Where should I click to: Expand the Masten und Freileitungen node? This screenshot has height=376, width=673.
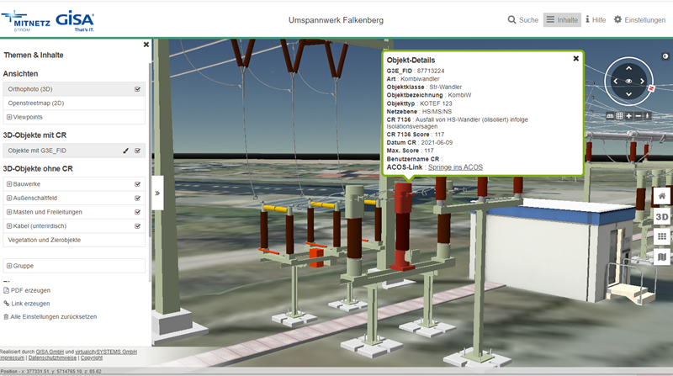pos(9,212)
